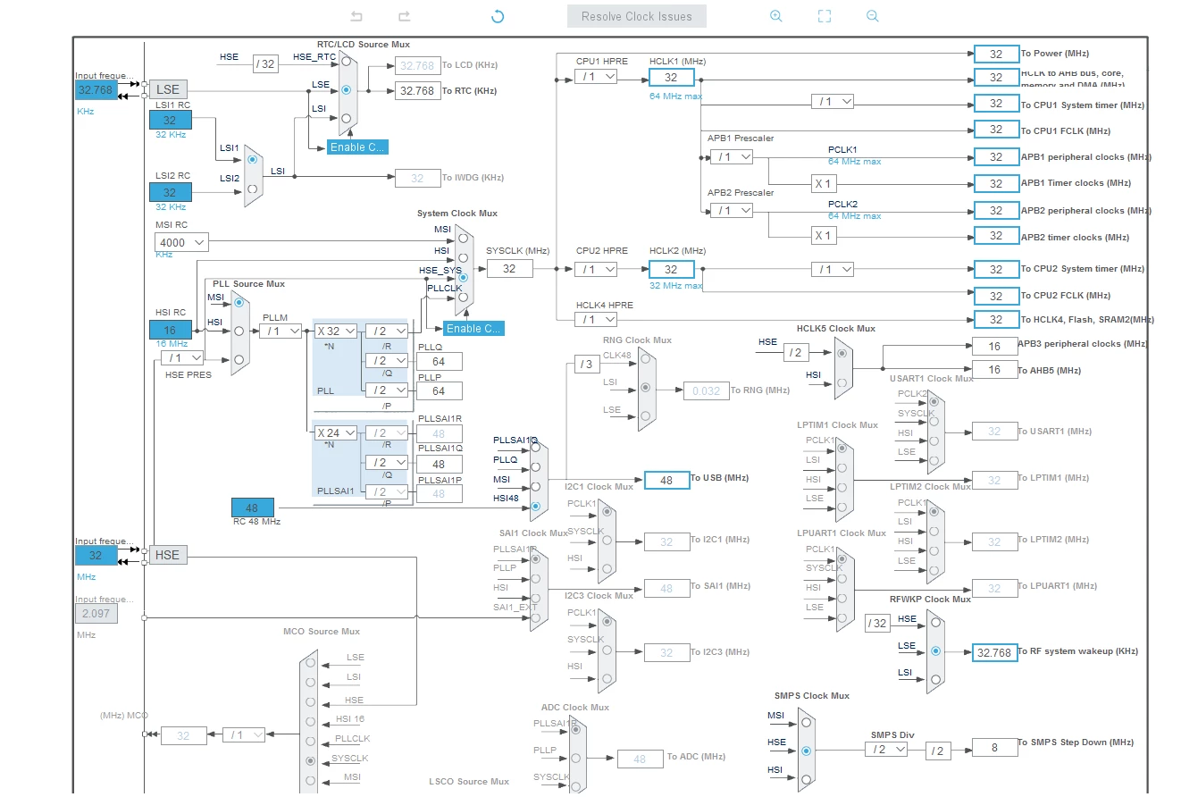This screenshot has width=1181, height=797.
Task: Select HSE in HCLK5 Clock Mux
Action: [x=842, y=353]
